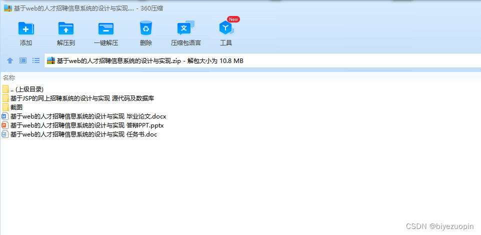Image resolution: width=481 pixels, height=235 pixels.
Task: Click the 一键解压 one-click extract icon
Action: point(106,28)
